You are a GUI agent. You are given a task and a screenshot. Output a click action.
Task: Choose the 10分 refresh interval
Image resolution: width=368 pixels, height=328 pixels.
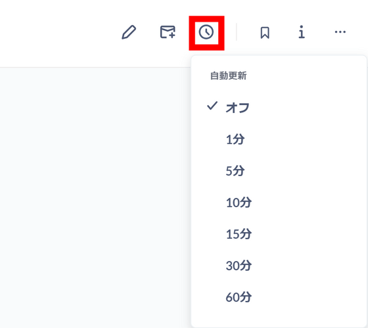point(279,202)
